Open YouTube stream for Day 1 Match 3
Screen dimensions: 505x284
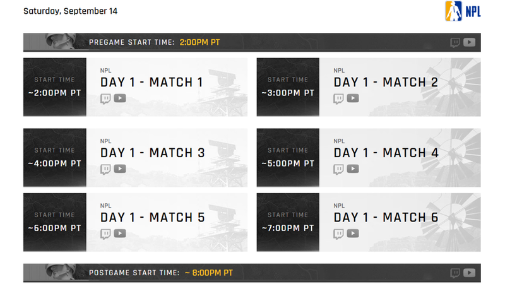point(120,169)
